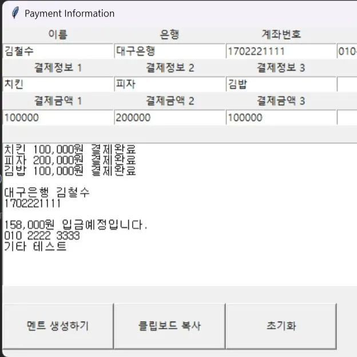Click the empty field right of 김밥
Image resolution: width=357 pixels, height=357 pixels.
click(347, 84)
